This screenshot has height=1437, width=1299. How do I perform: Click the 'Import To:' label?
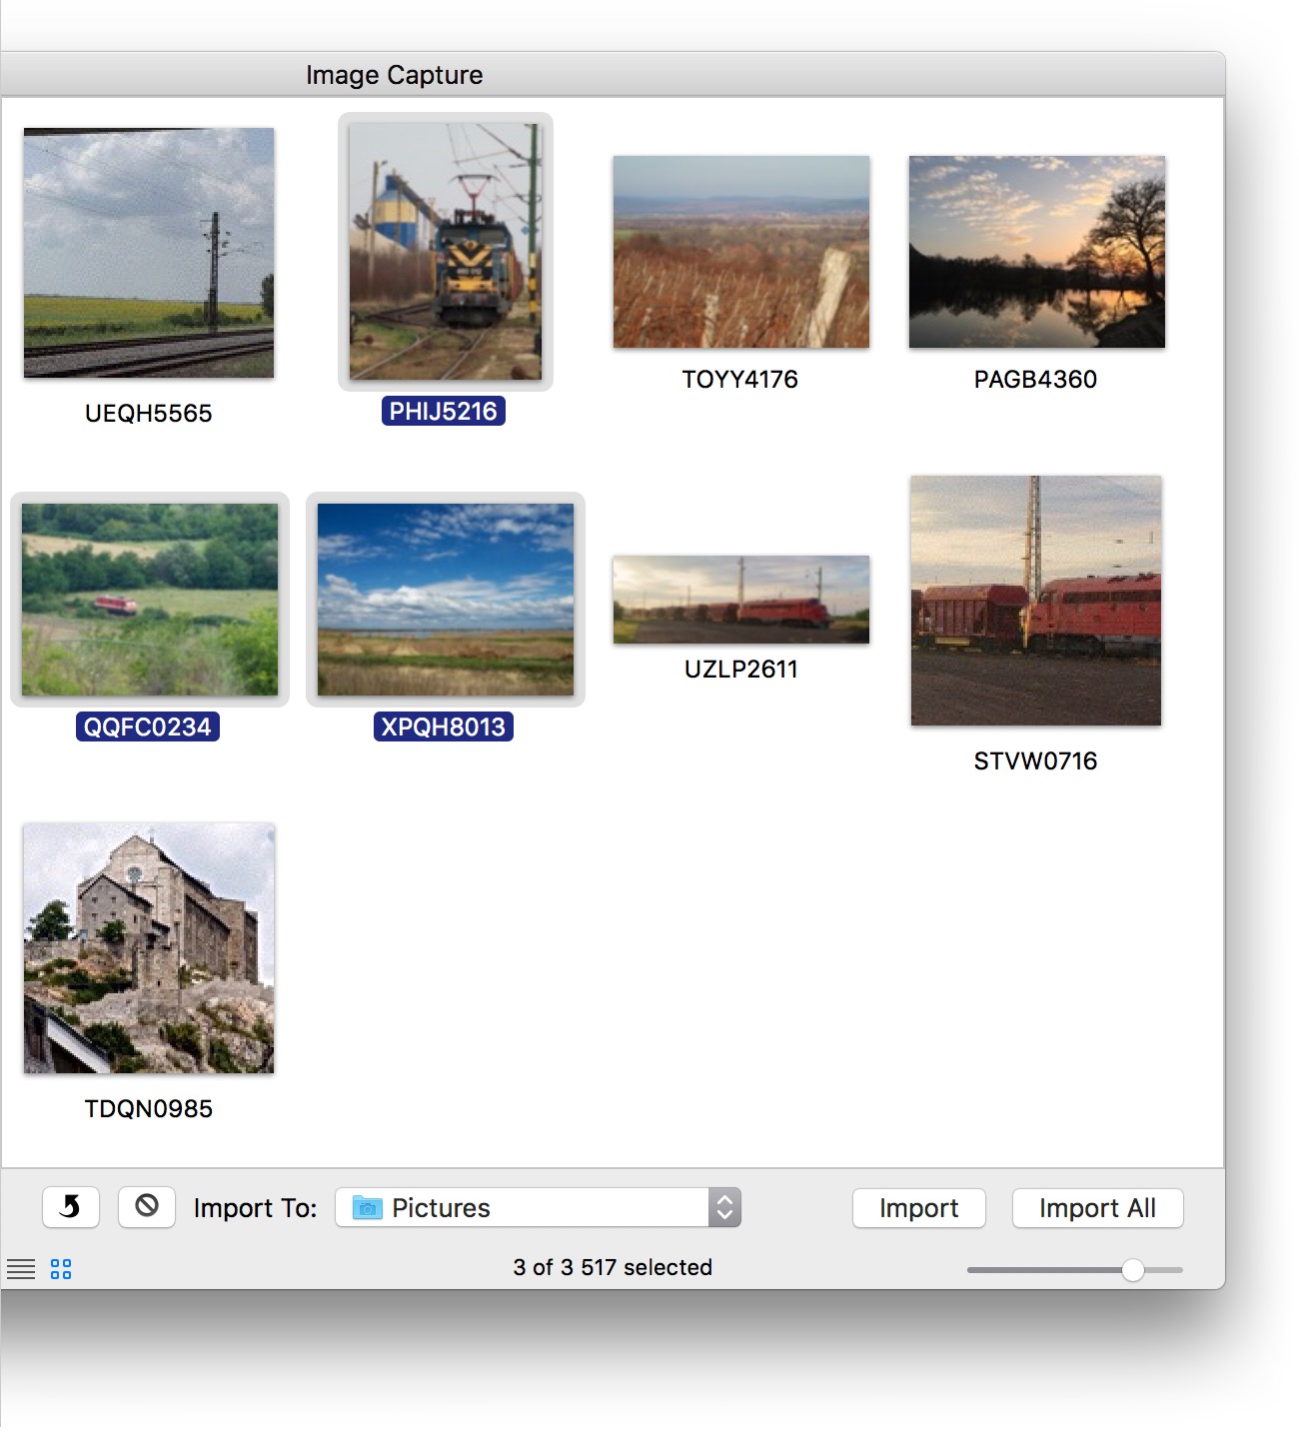tap(256, 1208)
